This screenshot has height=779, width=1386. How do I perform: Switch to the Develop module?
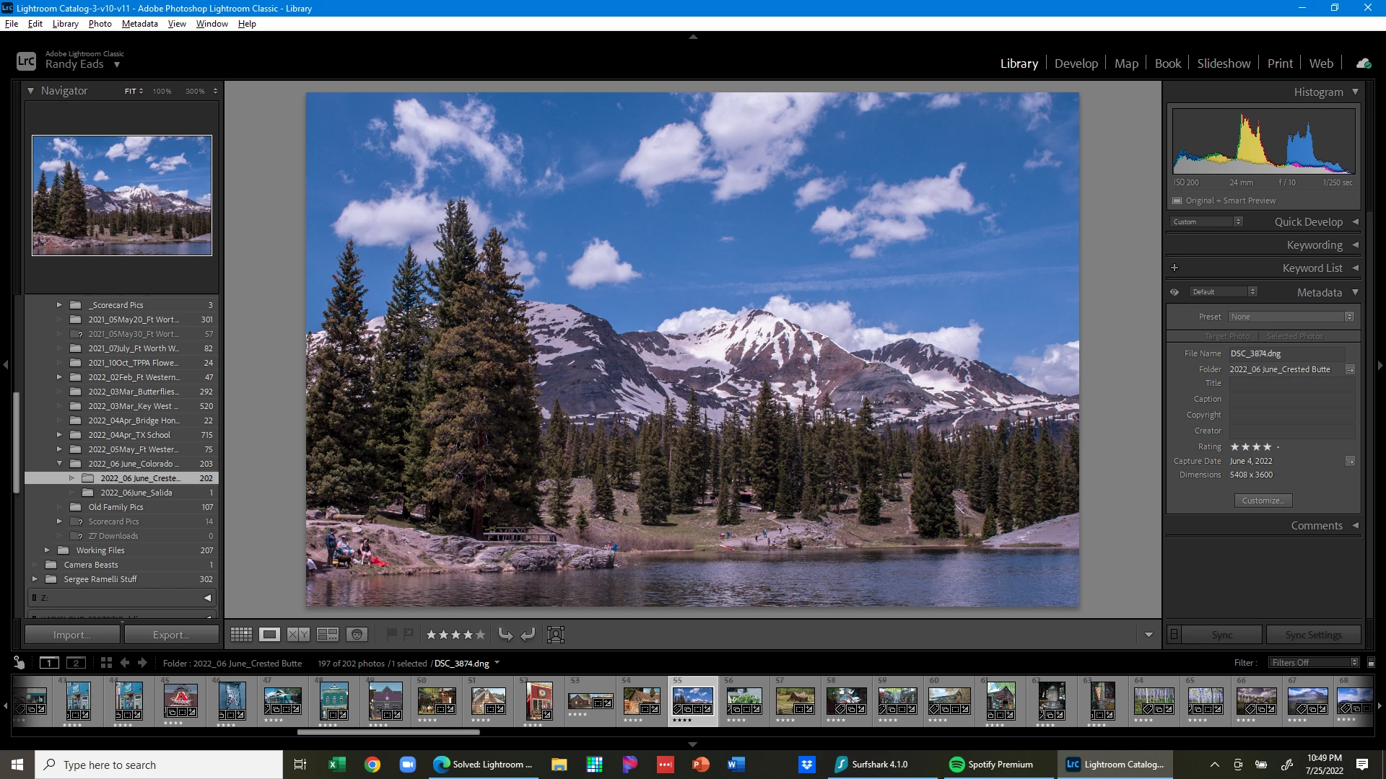[x=1076, y=63]
